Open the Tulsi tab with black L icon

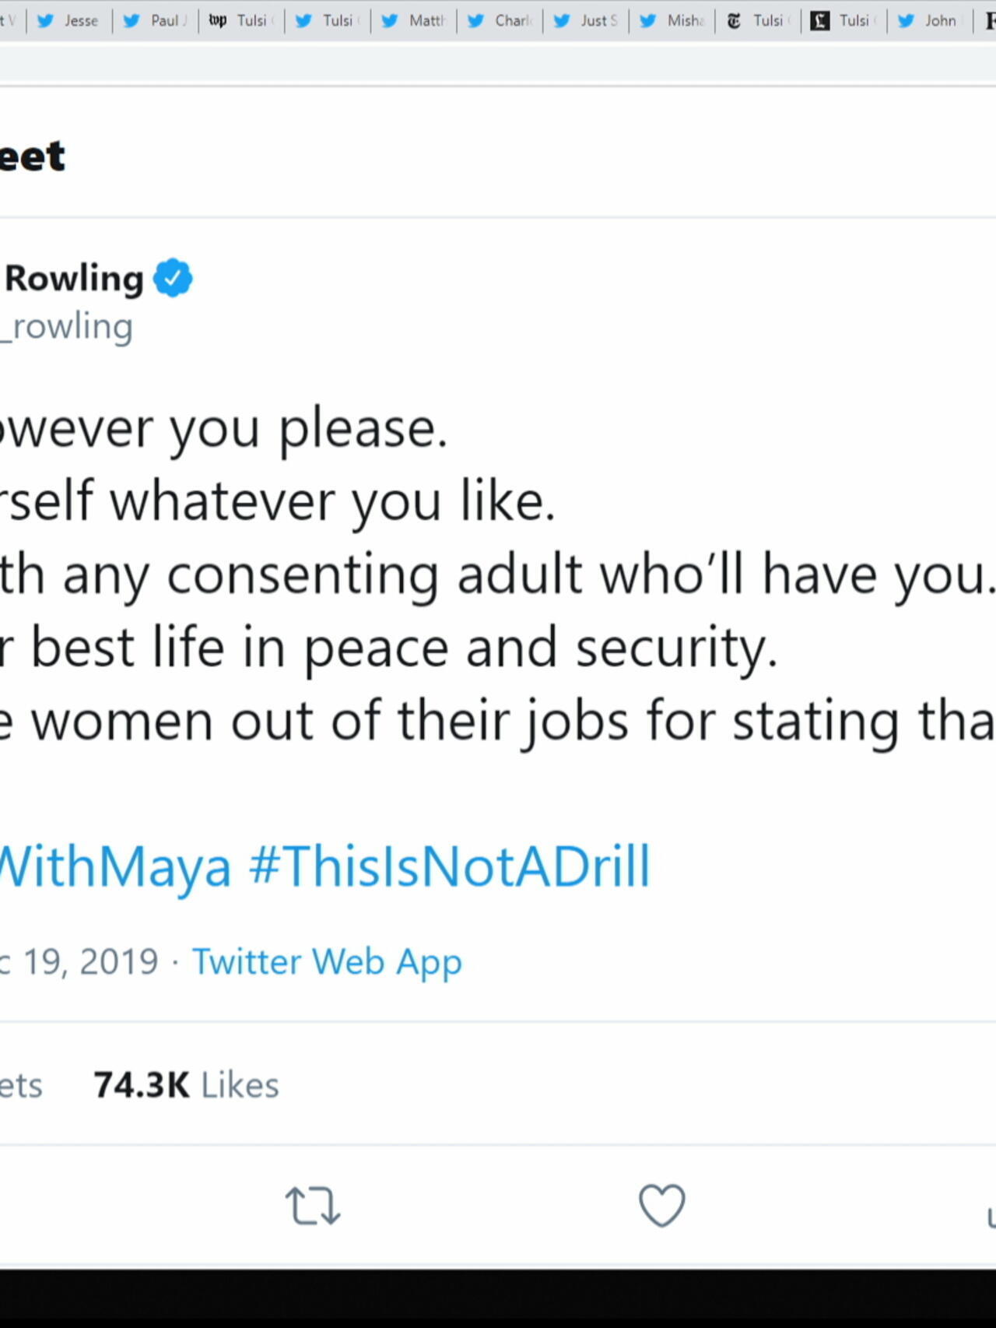tap(843, 21)
